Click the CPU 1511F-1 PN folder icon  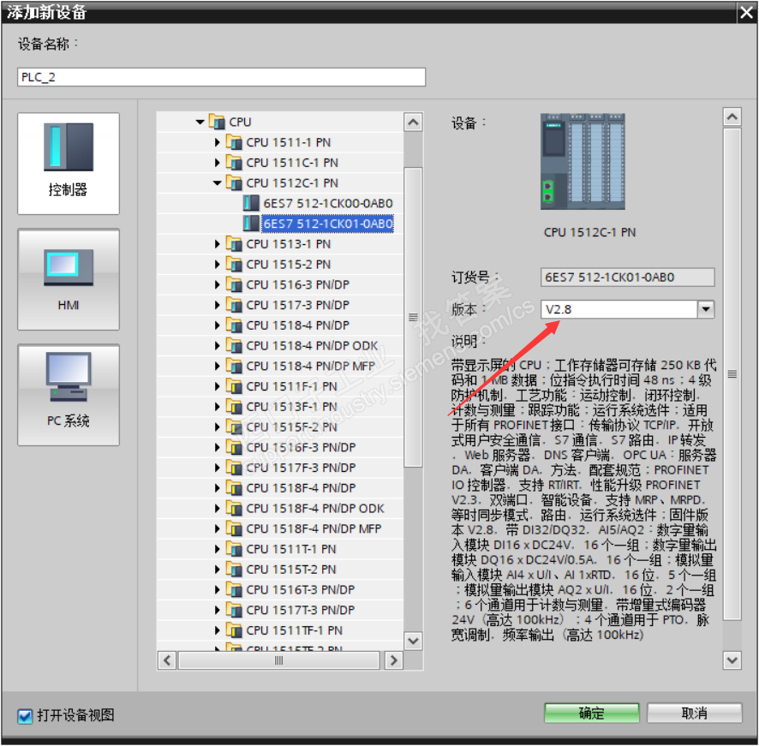tap(234, 385)
